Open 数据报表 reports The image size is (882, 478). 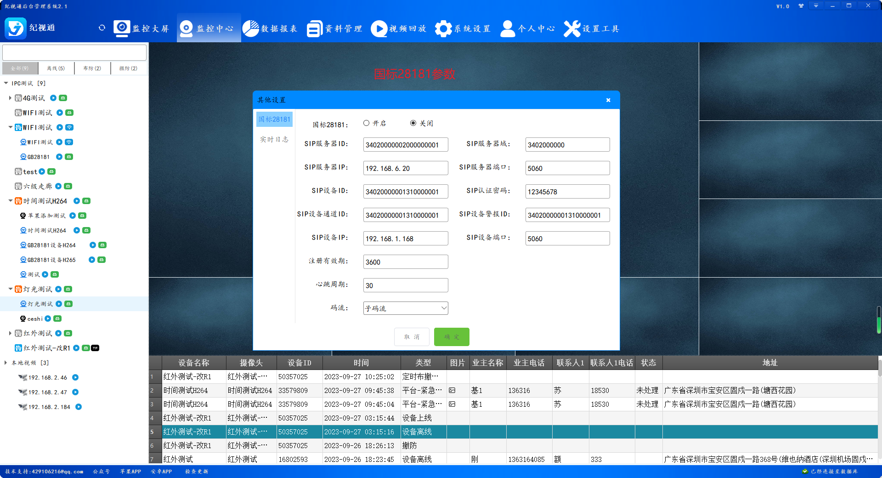pos(270,28)
